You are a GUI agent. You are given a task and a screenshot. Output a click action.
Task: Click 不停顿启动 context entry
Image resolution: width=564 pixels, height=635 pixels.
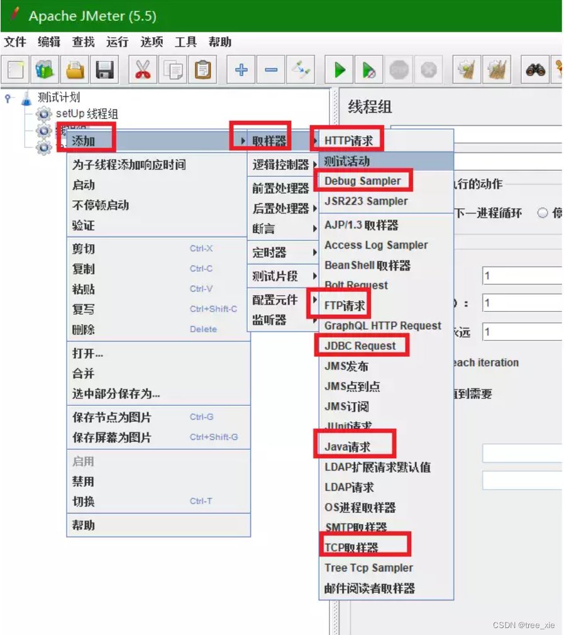click(157, 205)
